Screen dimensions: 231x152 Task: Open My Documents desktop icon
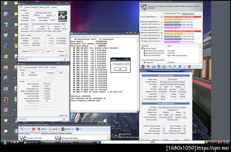coord(6,5)
